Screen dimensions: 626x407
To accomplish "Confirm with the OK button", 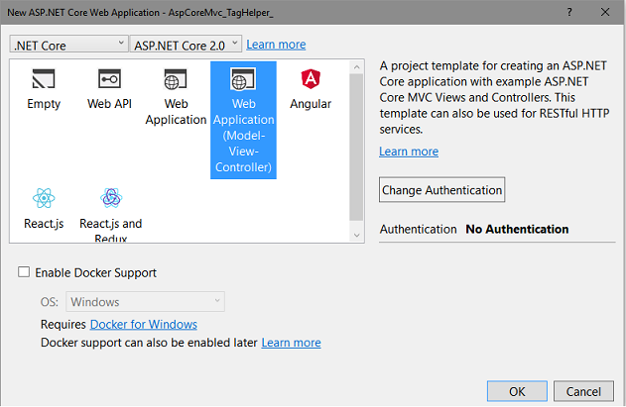I will pos(517,391).
